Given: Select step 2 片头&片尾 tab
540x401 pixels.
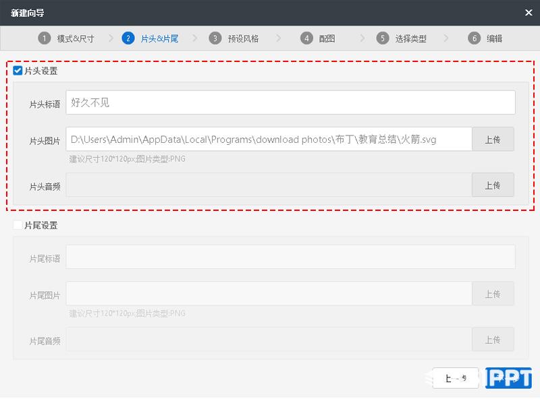Looking at the screenshot, I should point(150,38).
